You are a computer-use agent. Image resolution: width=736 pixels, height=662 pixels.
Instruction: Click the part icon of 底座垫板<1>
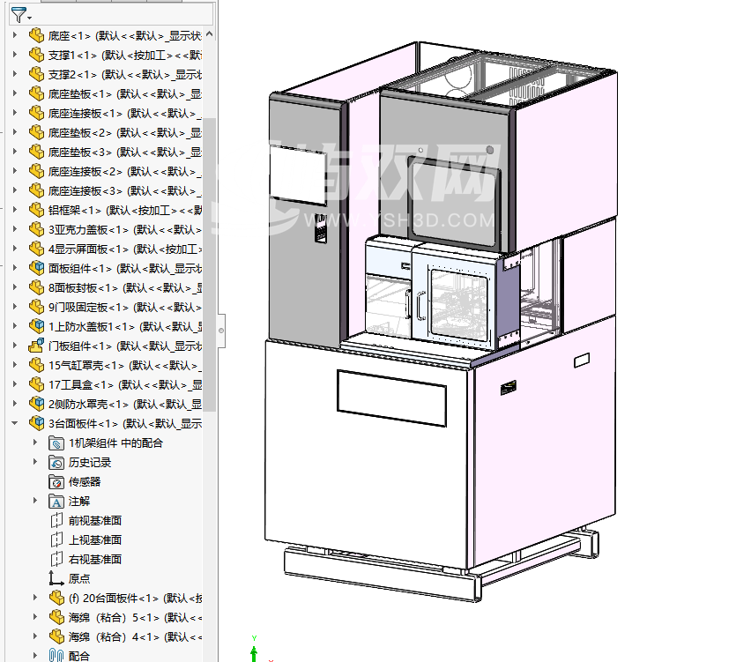click(36, 94)
